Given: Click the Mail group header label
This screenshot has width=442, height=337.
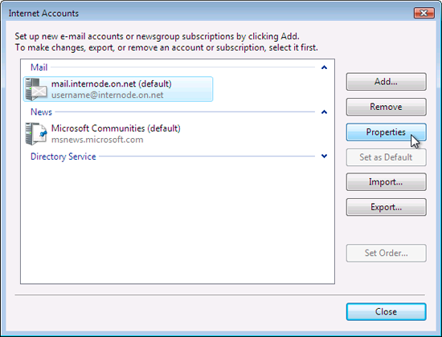Looking at the screenshot, I should tap(39, 67).
